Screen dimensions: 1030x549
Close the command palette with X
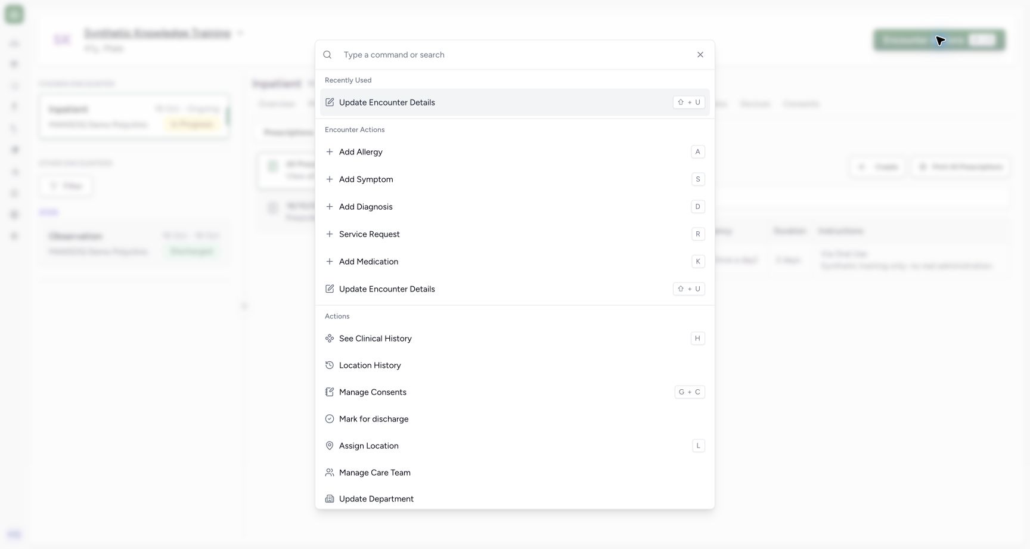coord(700,55)
